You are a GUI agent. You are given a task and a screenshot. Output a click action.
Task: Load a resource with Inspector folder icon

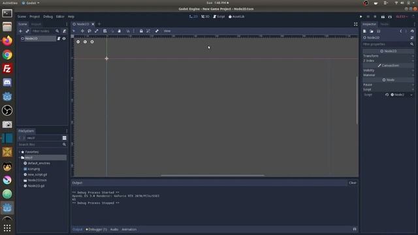tap(372, 31)
